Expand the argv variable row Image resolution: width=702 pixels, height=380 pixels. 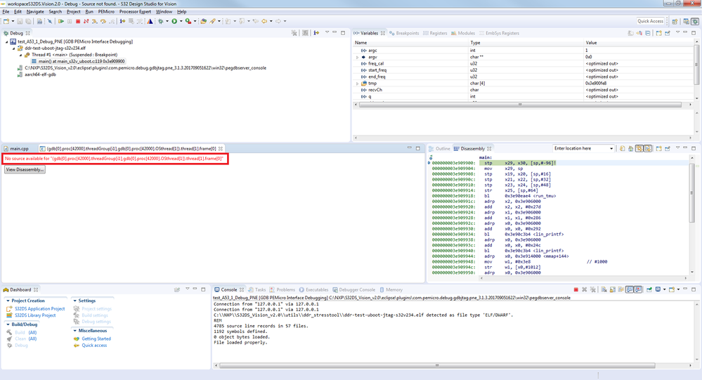click(x=357, y=58)
